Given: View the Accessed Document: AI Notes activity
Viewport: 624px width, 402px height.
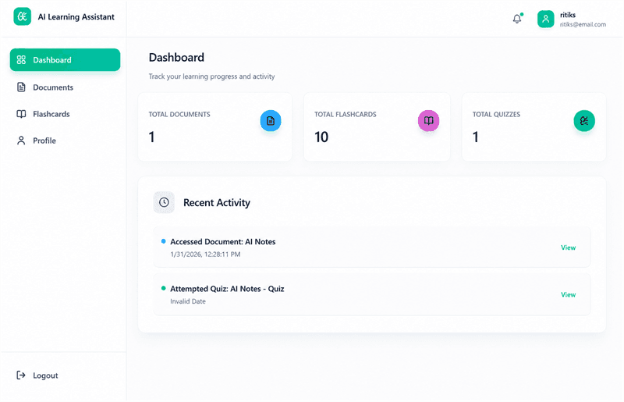Looking at the screenshot, I should (x=569, y=247).
